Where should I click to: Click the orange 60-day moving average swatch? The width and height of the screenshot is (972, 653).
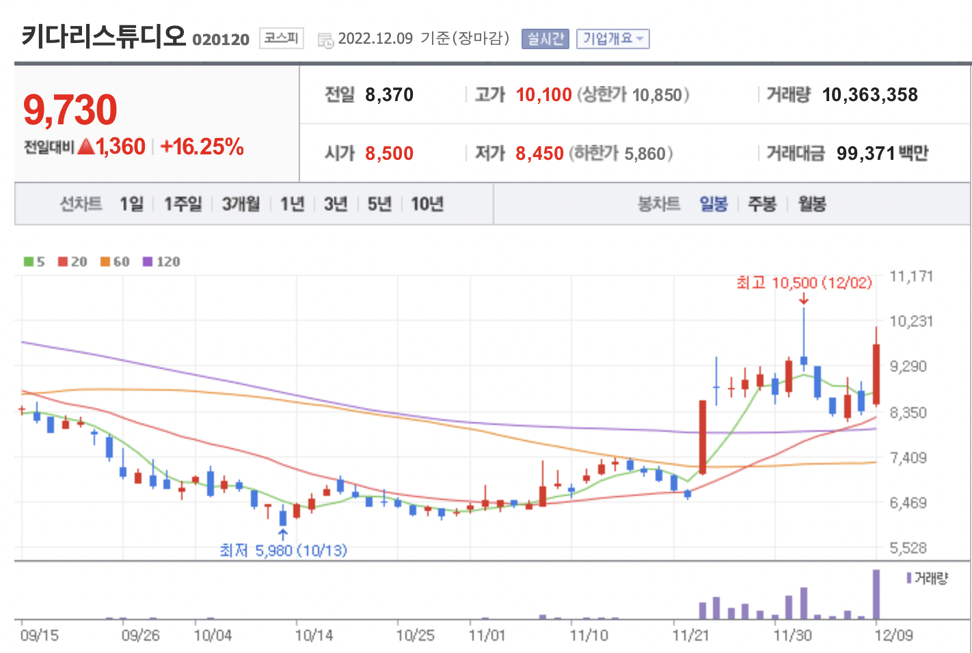[x=105, y=262]
